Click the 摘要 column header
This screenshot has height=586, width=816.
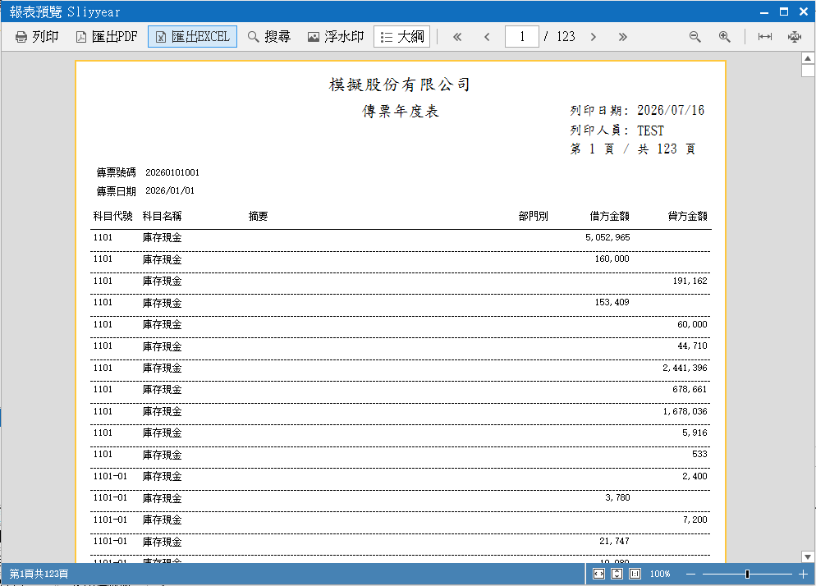pyautogui.click(x=258, y=216)
